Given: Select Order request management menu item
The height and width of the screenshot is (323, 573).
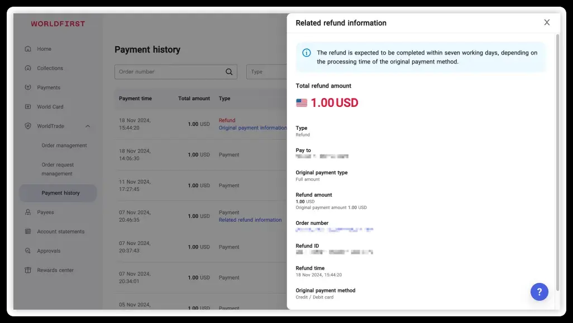Looking at the screenshot, I should 58,169.
